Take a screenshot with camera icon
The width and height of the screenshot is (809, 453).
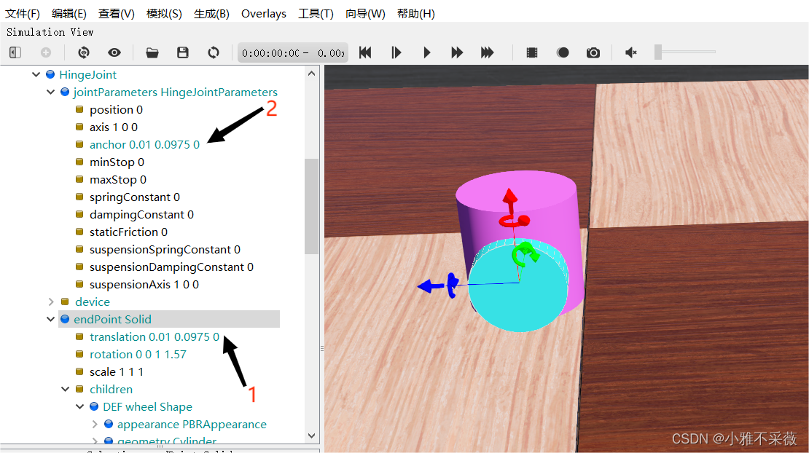(x=593, y=52)
